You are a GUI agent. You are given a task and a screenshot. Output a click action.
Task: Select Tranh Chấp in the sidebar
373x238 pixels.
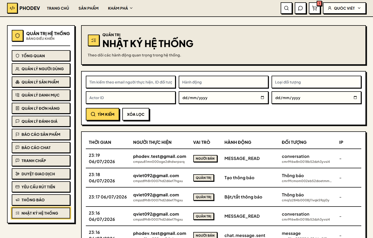pyautogui.click(x=41, y=160)
